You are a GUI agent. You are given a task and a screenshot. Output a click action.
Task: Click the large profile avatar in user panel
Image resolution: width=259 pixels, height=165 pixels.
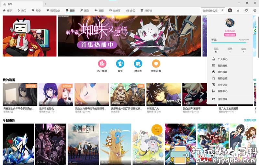(230, 23)
